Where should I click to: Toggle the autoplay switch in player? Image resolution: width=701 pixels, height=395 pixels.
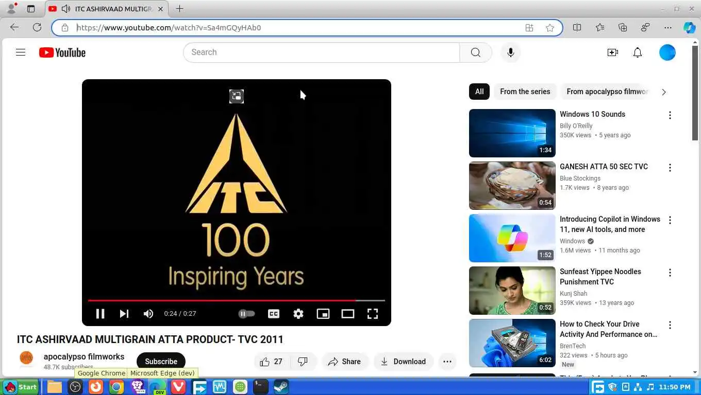pyautogui.click(x=246, y=314)
